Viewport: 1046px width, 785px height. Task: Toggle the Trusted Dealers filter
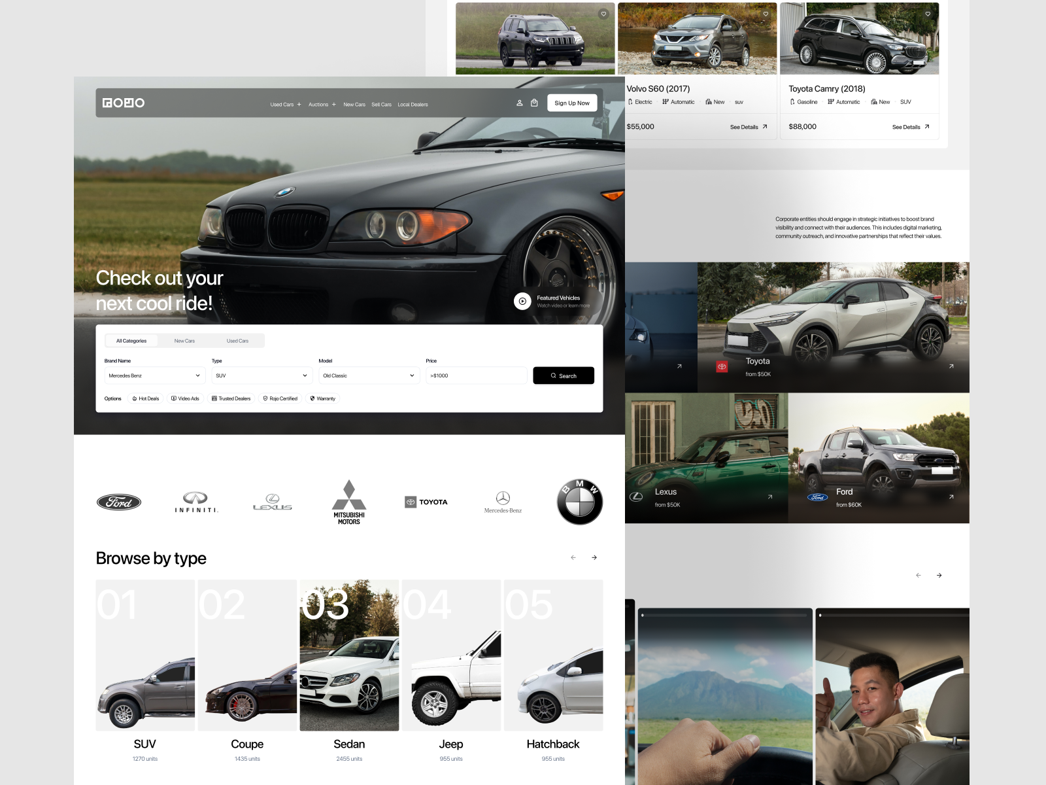coord(231,398)
